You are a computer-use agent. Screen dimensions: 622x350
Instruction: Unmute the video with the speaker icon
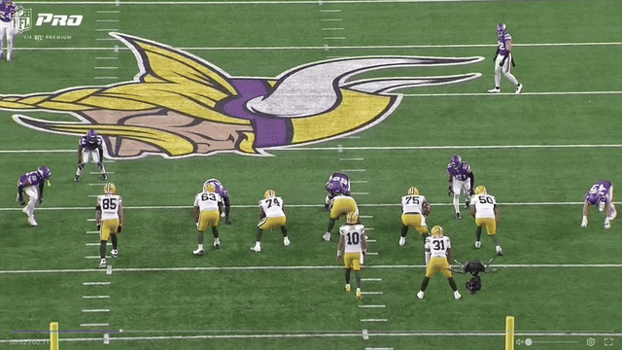(x=519, y=341)
